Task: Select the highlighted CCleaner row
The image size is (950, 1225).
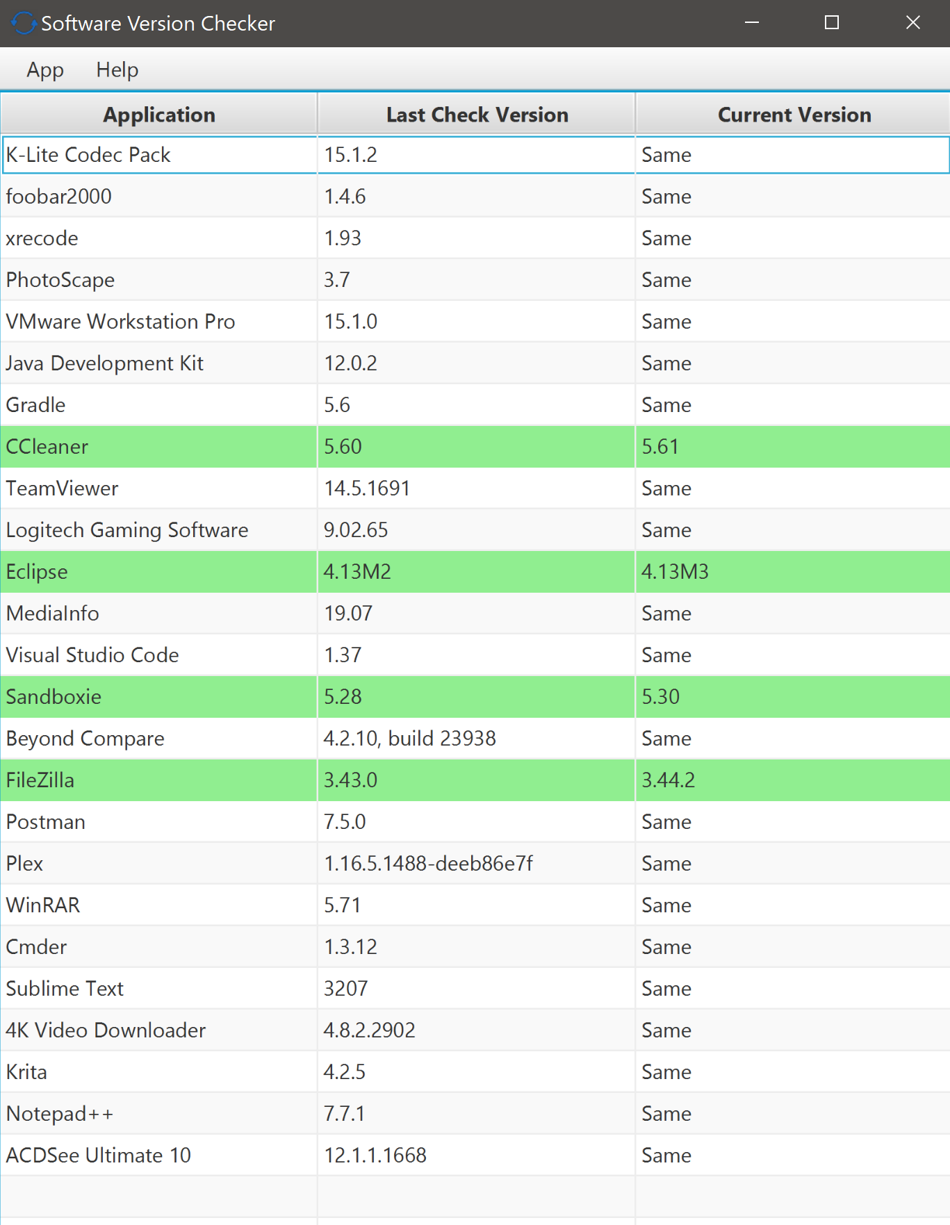Action: (475, 447)
